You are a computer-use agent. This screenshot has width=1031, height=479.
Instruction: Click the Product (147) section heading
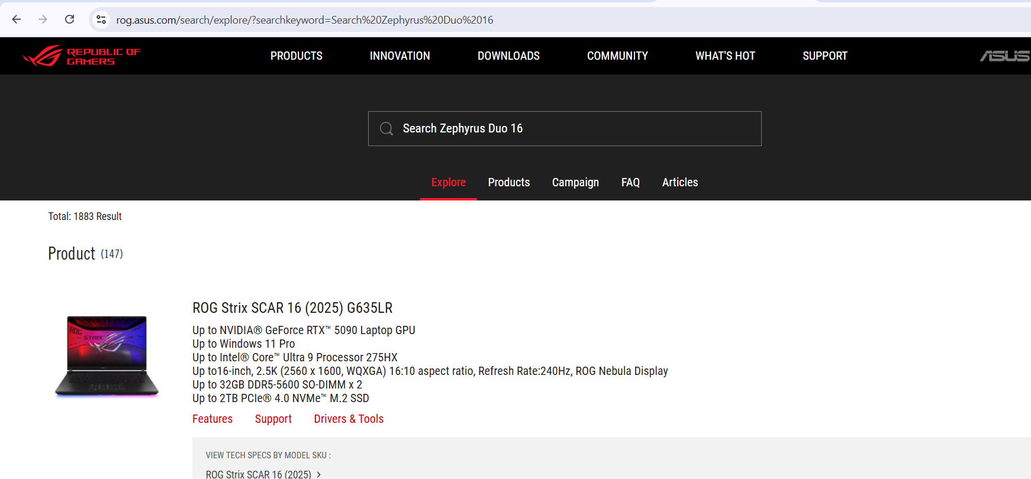(x=85, y=254)
